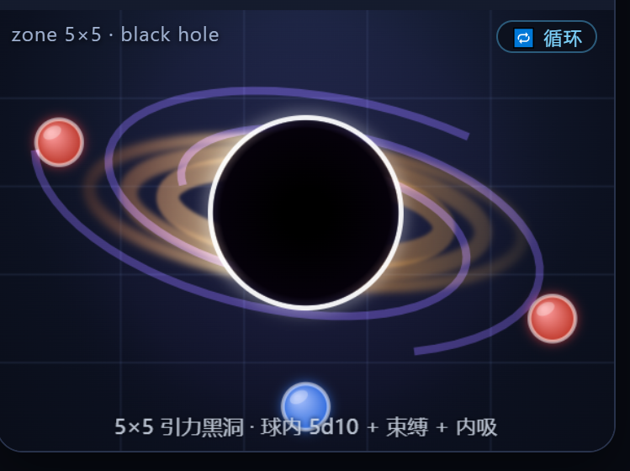Click the "内吸" effect word in the caption
This screenshot has width=630, height=471.
pyautogui.click(x=477, y=426)
